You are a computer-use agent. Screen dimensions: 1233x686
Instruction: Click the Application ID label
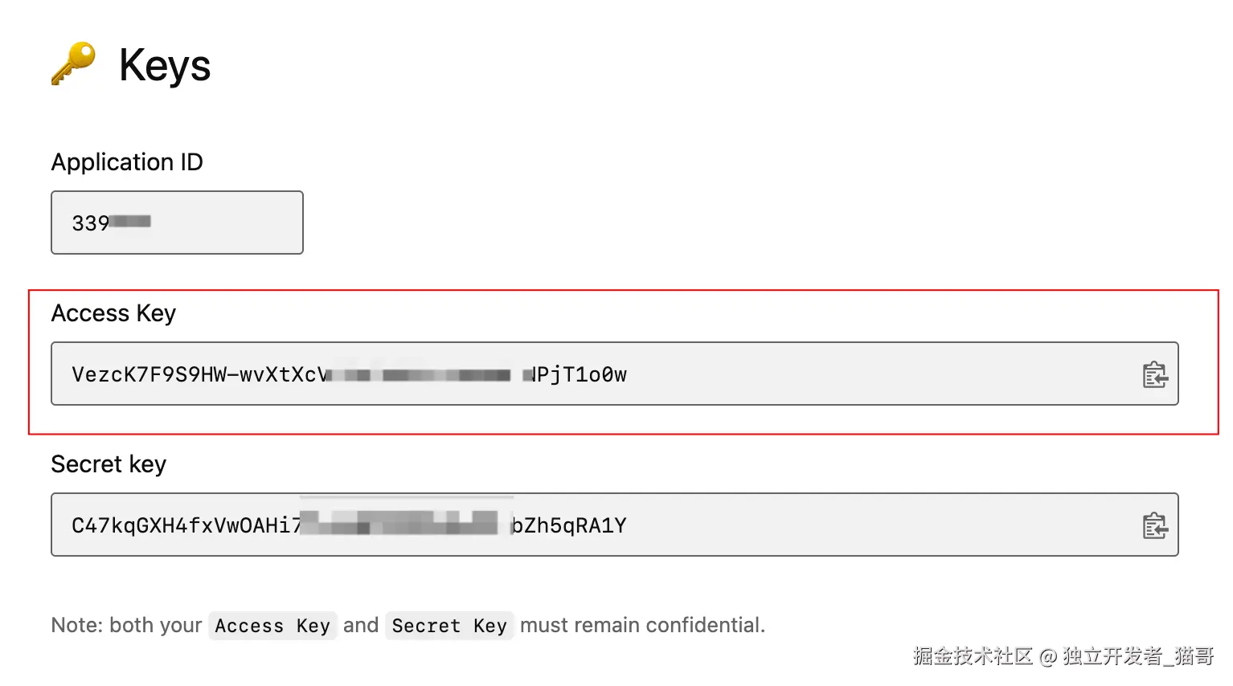click(127, 162)
